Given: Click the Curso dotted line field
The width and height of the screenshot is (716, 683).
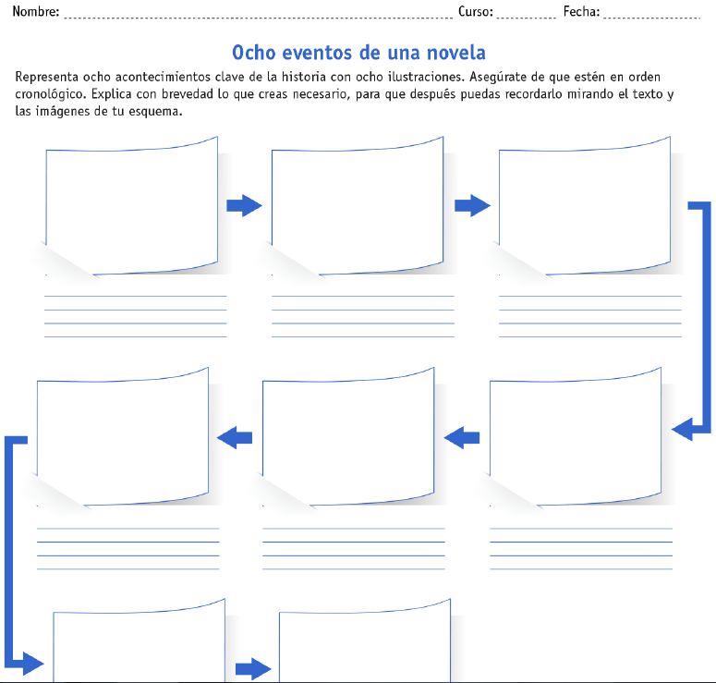Looking at the screenshot, I should [x=526, y=13].
